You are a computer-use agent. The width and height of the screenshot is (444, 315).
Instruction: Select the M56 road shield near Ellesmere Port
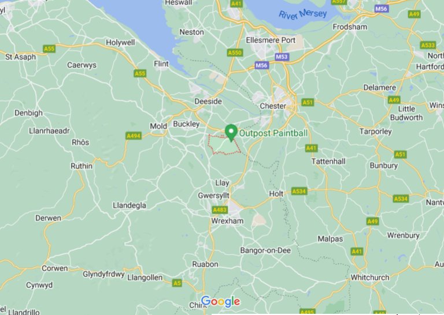point(261,66)
